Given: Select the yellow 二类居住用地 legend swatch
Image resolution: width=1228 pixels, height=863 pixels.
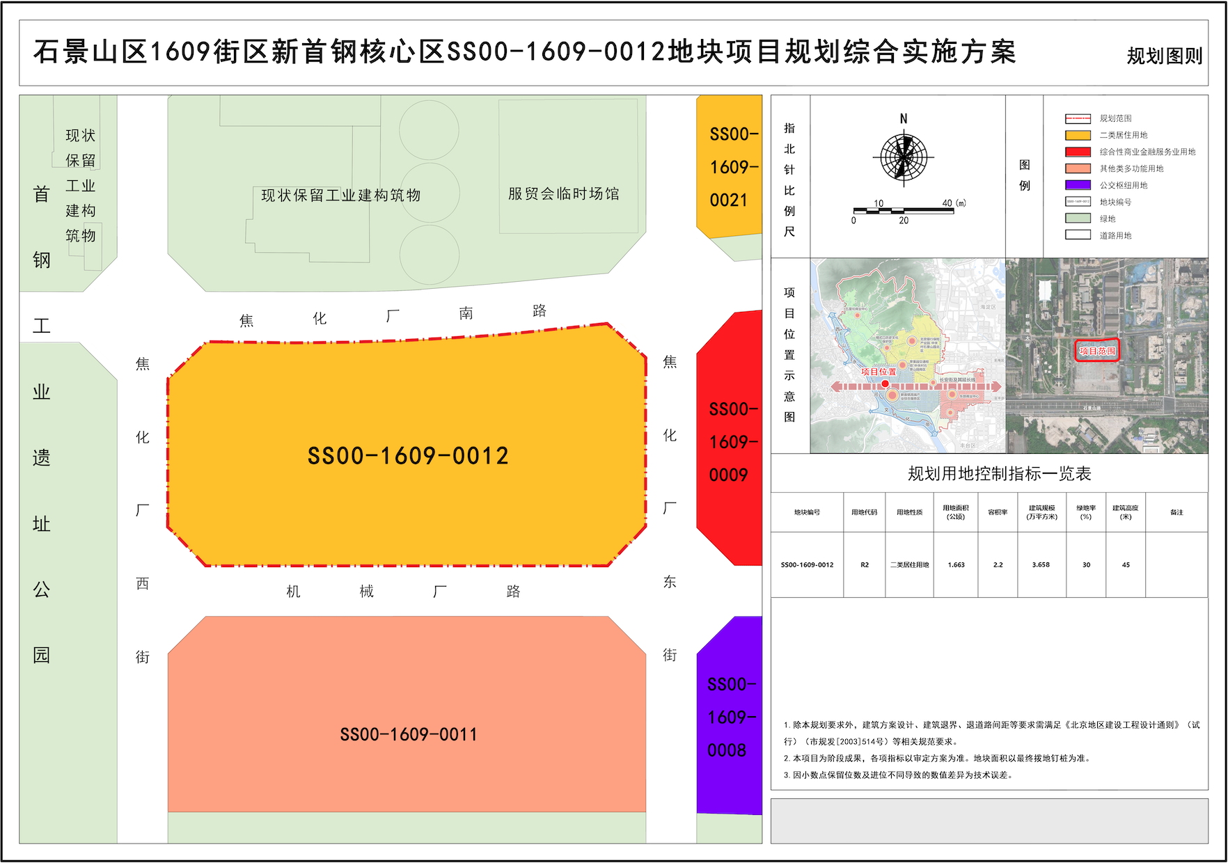Looking at the screenshot, I should coord(1078,135).
